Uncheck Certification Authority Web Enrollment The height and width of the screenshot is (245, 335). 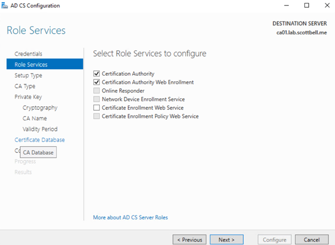click(x=97, y=82)
